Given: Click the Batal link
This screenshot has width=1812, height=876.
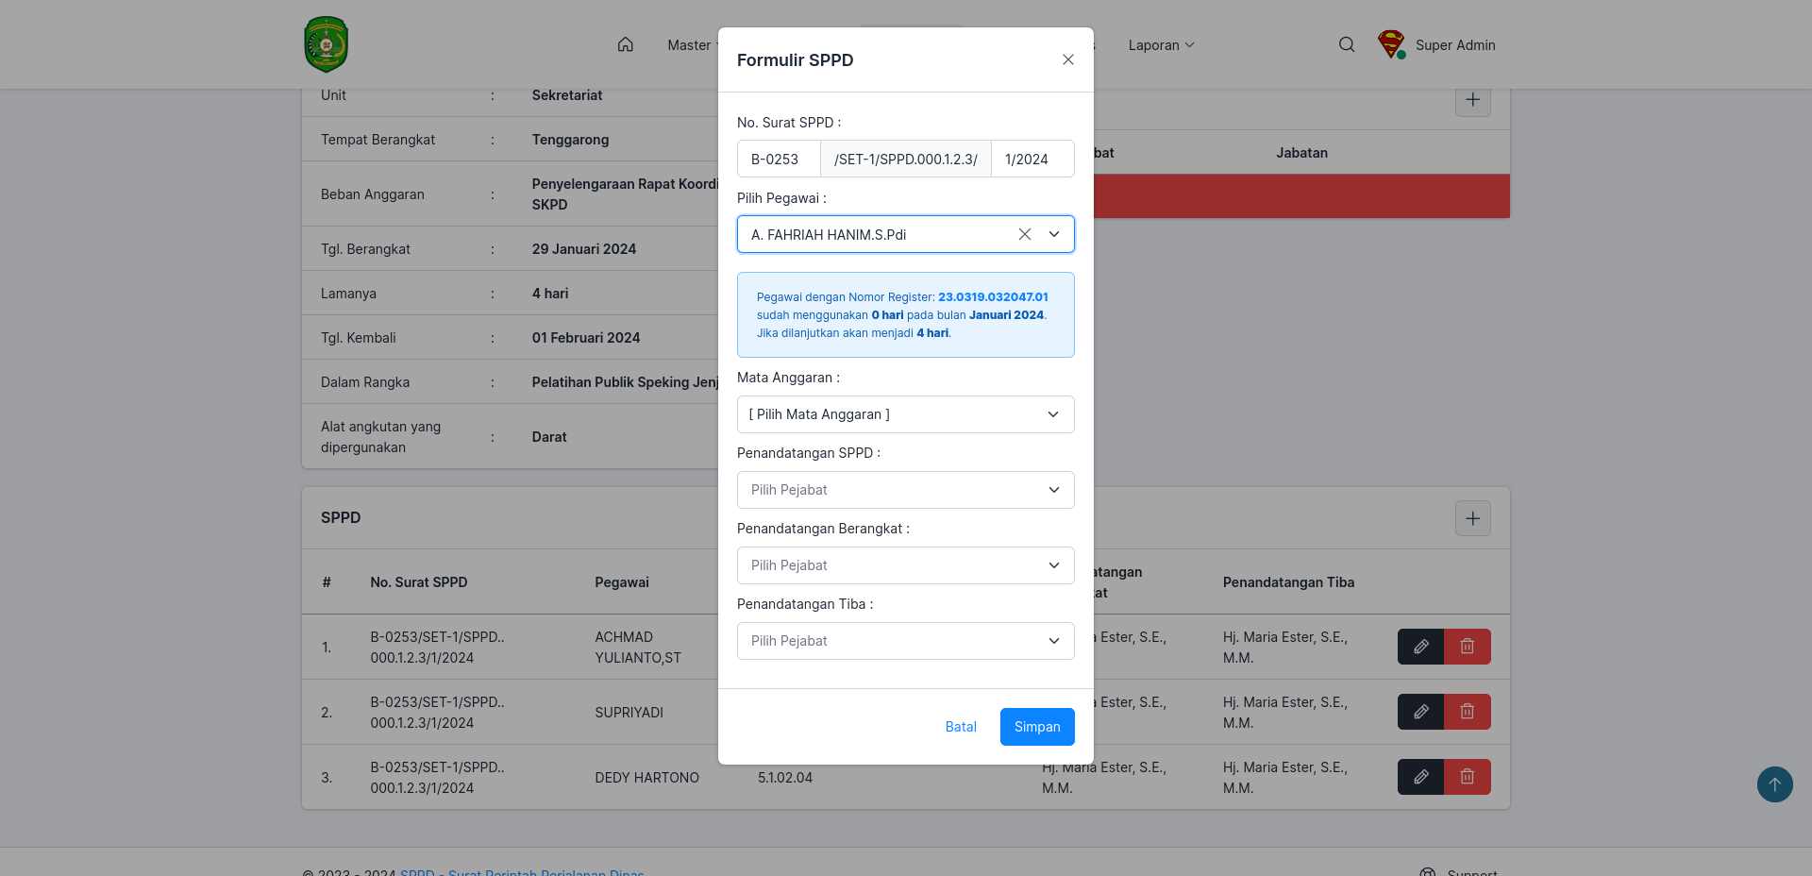Looking at the screenshot, I should click(x=961, y=727).
